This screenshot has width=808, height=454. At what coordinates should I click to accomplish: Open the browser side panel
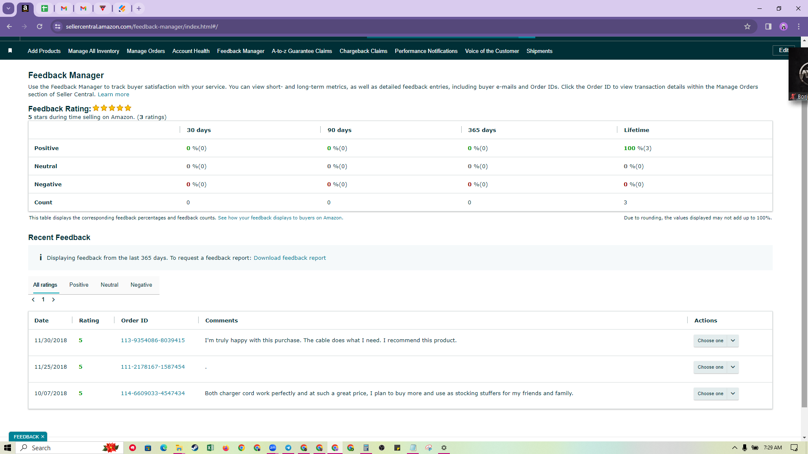pos(768,26)
